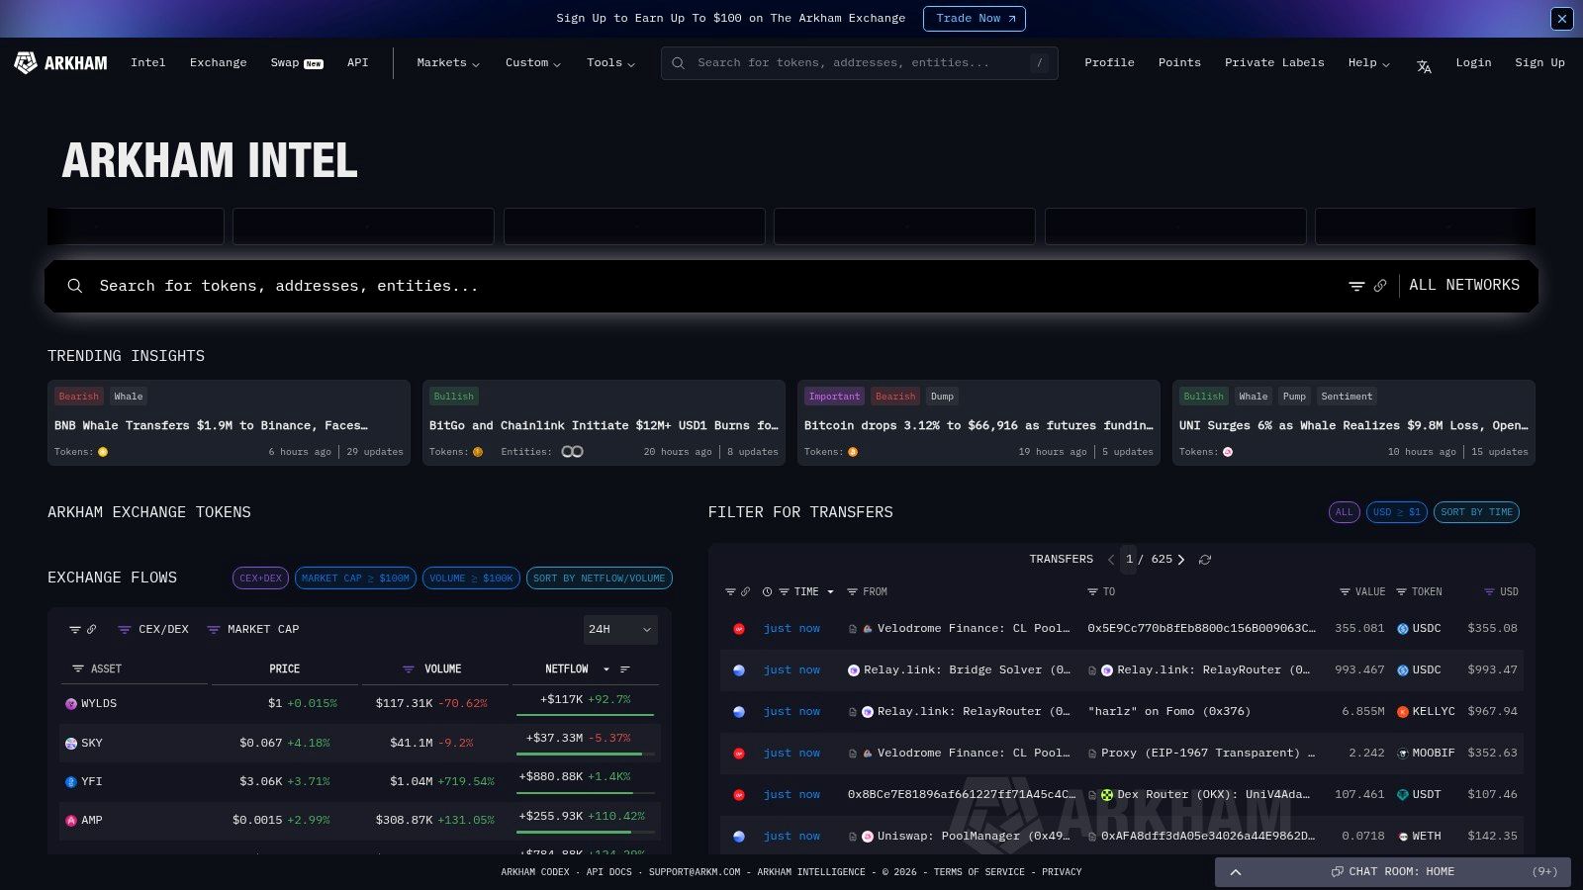The image size is (1583, 890).
Task: Go to the previous transfers page
Action: pyautogui.click(x=1111, y=560)
